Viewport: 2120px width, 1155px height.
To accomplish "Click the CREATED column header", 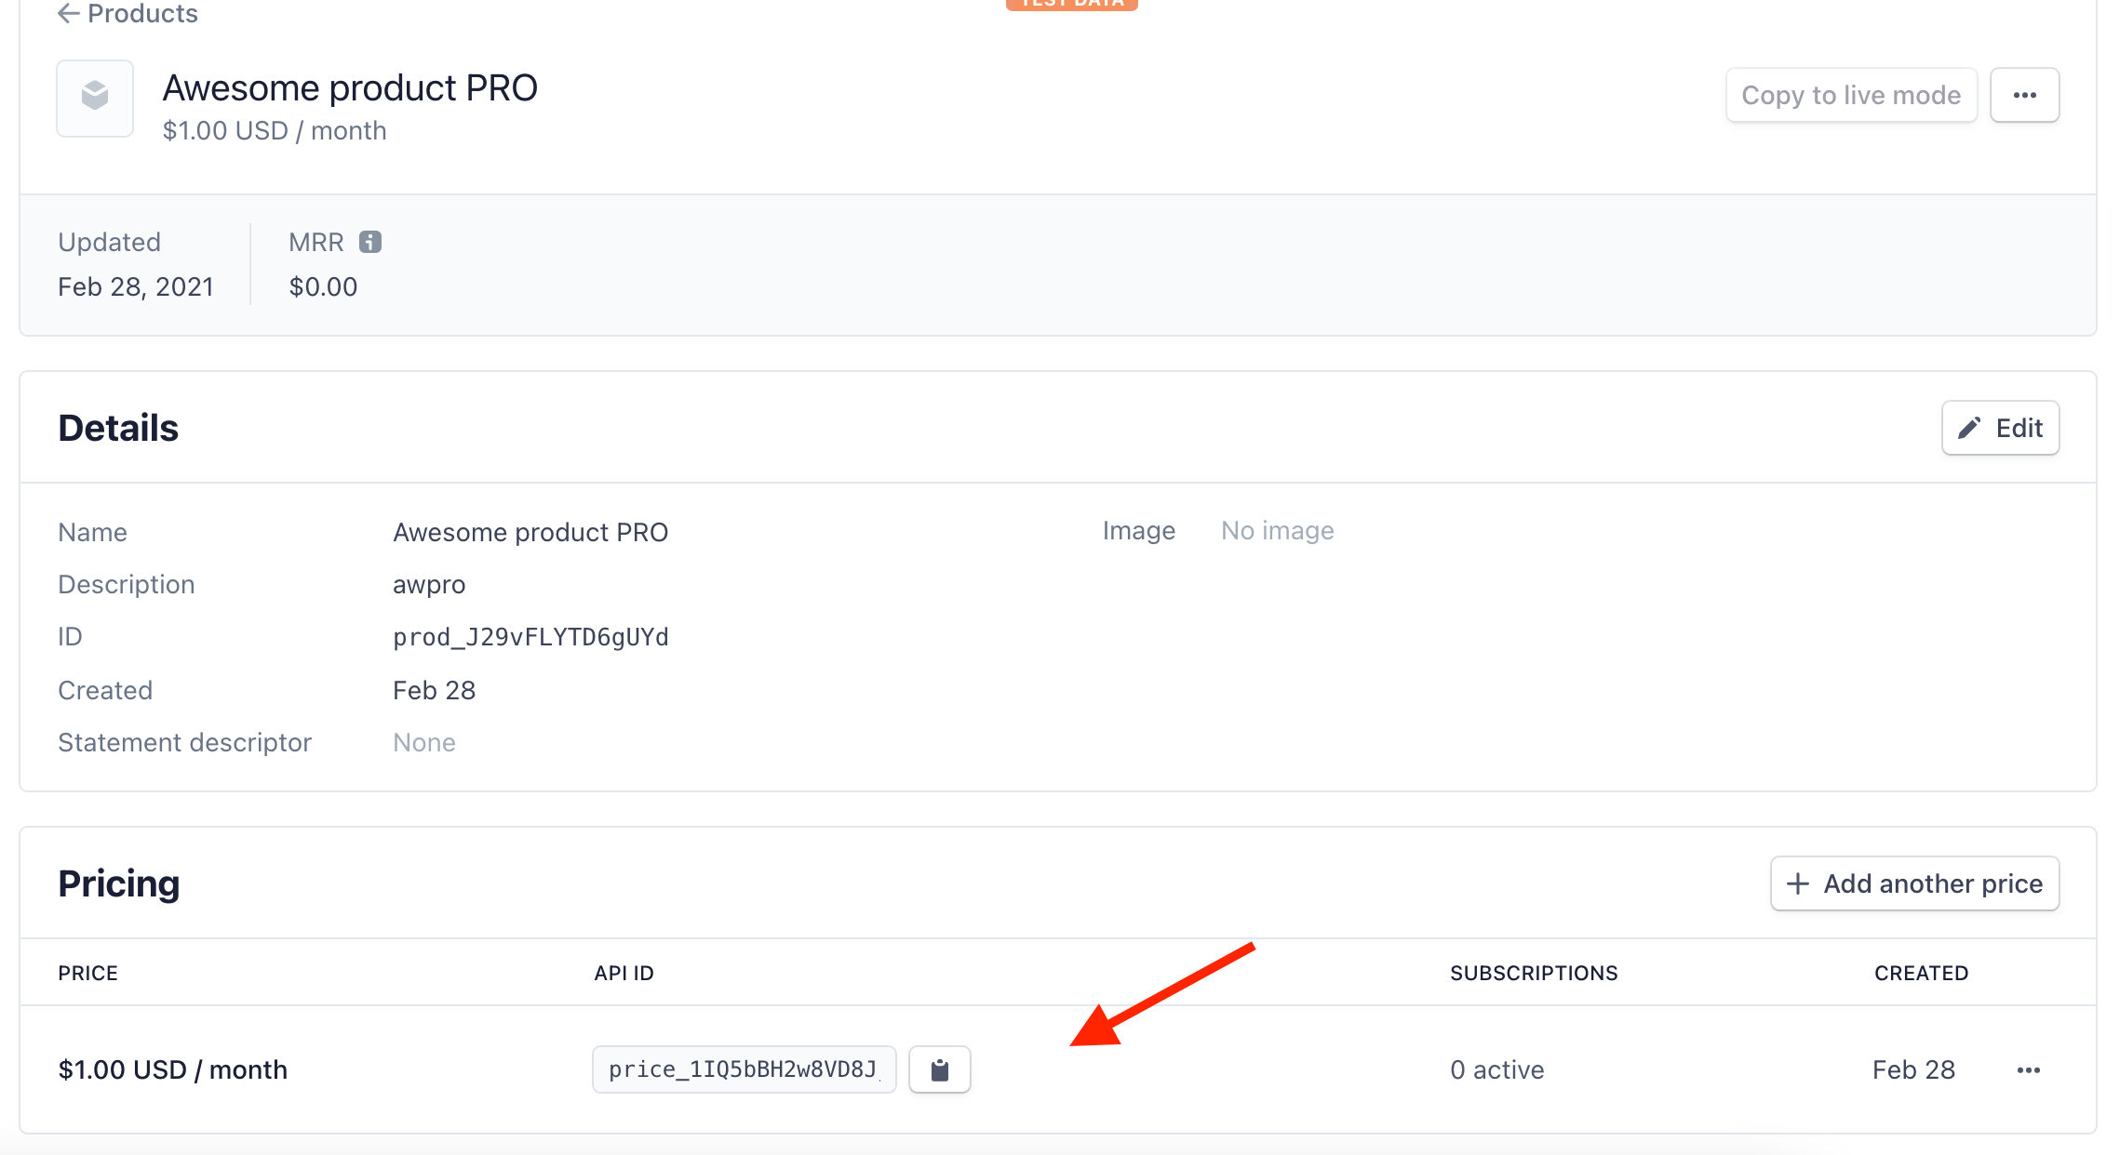I will tap(1921, 973).
